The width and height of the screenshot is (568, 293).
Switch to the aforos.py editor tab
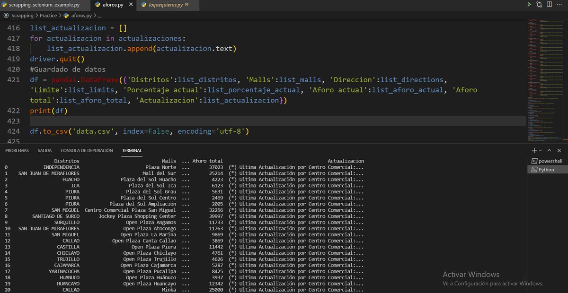click(x=113, y=5)
